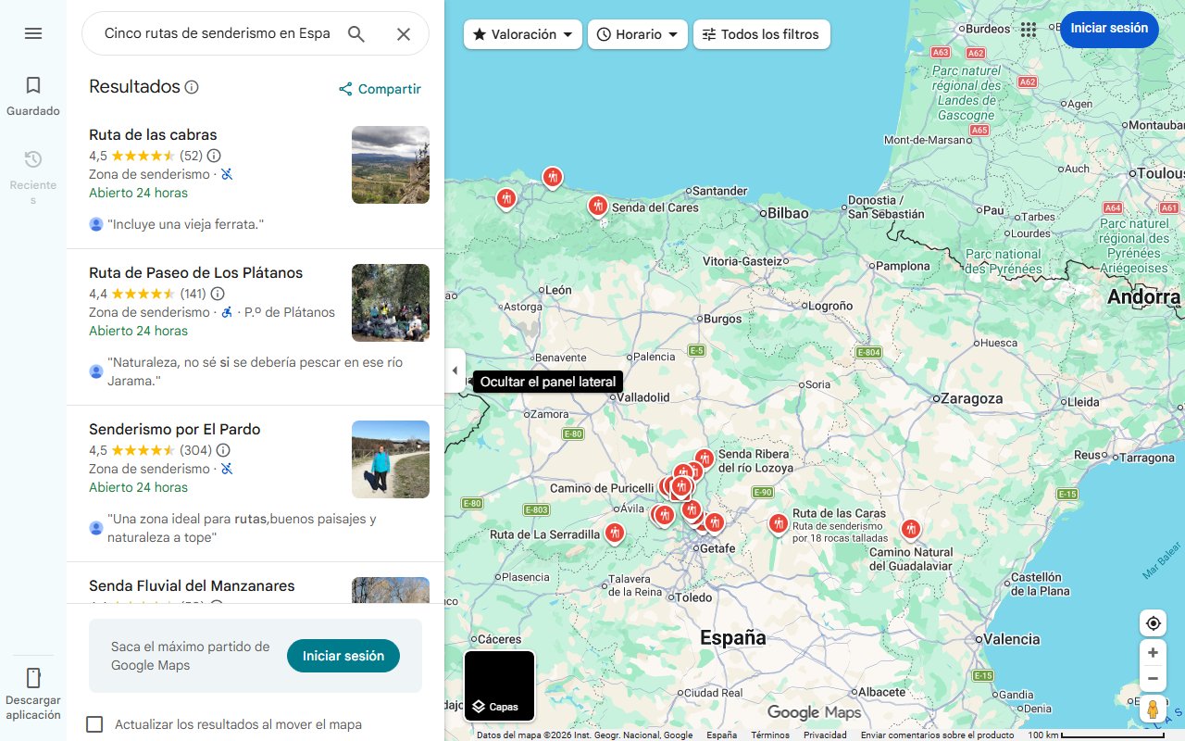The height and width of the screenshot is (741, 1185).
Task: Share results via Compartir
Action: pos(380,88)
